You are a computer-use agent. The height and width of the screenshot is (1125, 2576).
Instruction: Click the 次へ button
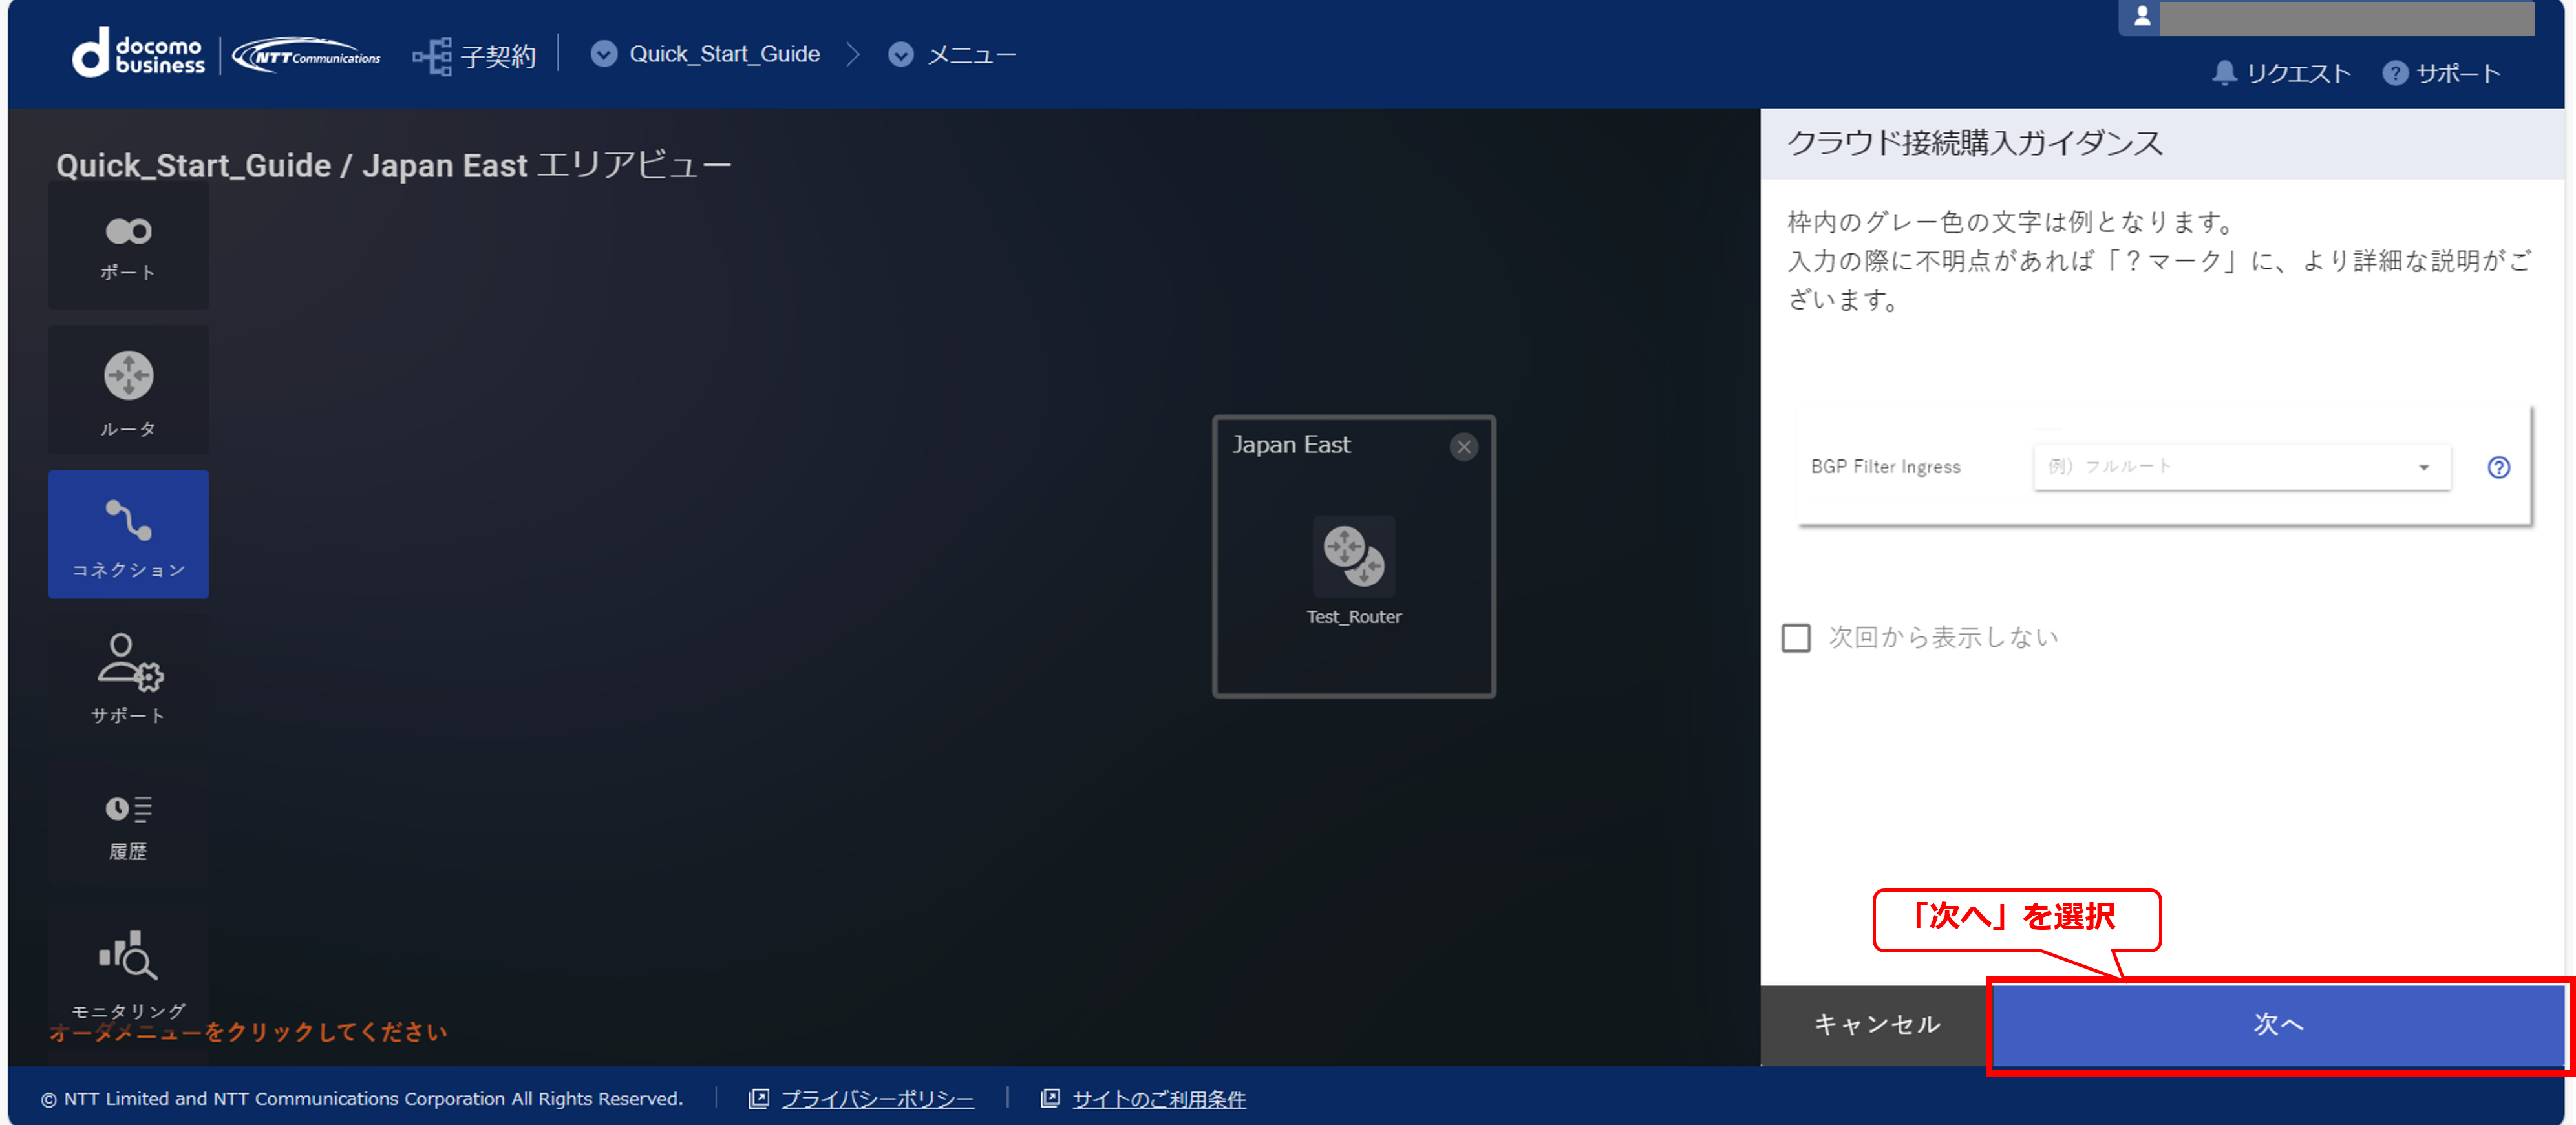pos(2278,1024)
